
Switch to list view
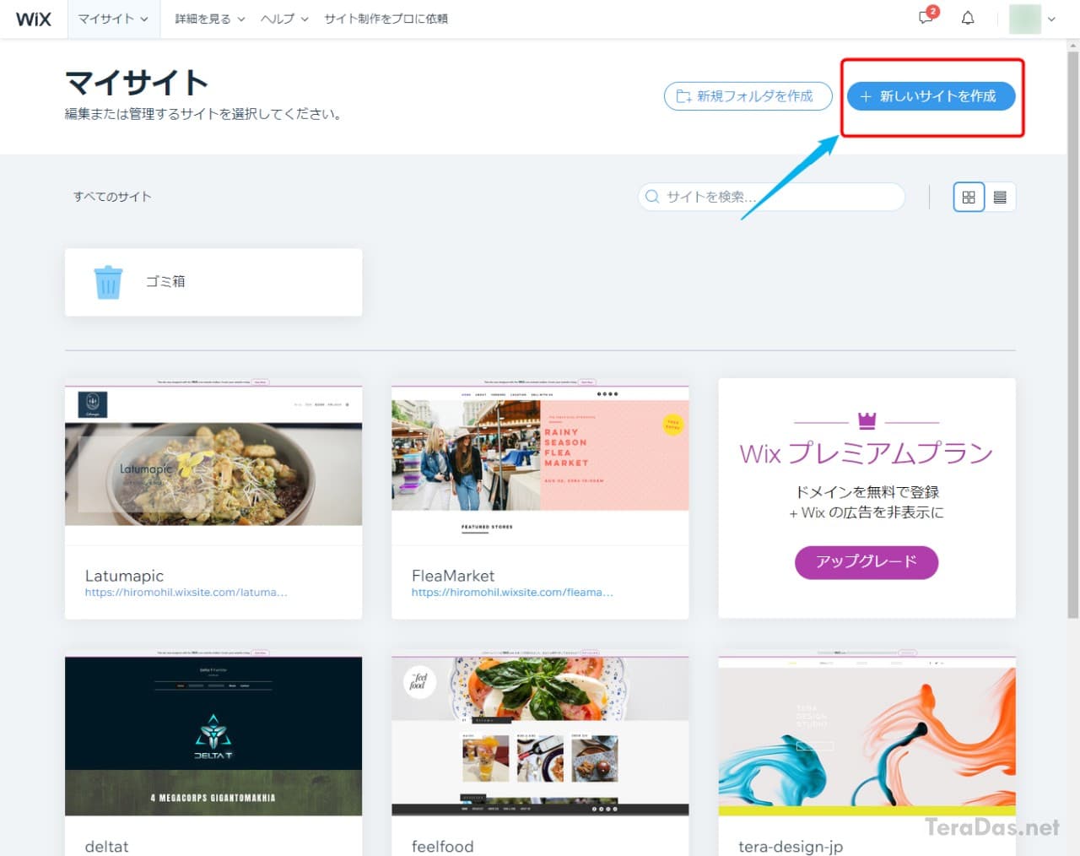coord(1000,197)
